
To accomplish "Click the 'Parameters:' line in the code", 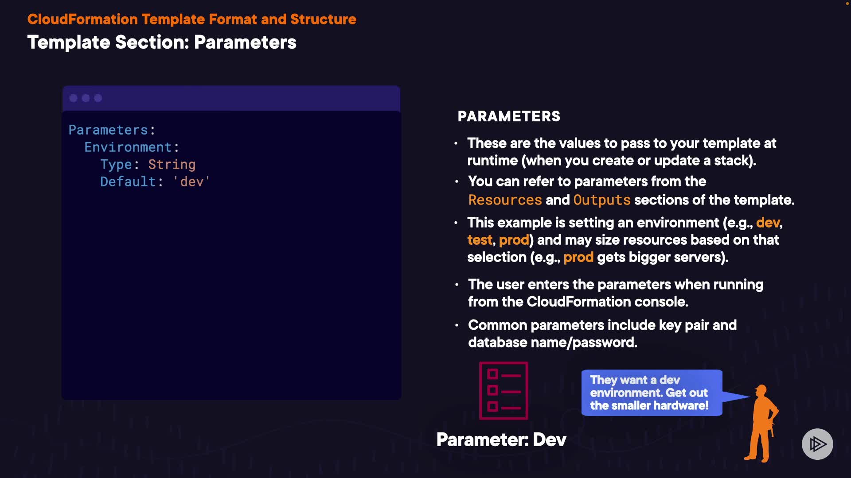I will click(x=112, y=130).
